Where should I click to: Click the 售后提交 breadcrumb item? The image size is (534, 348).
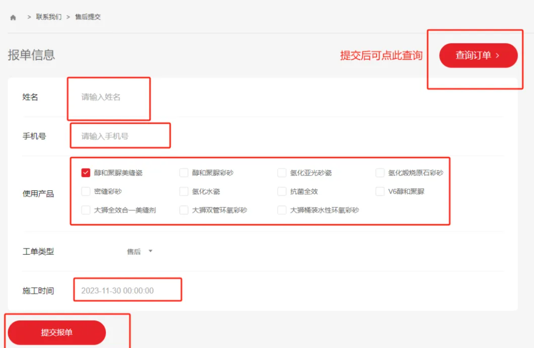pyautogui.click(x=88, y=17)
